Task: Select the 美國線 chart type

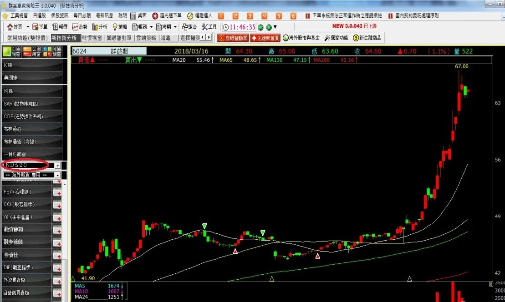Action: tap(32, 77)
